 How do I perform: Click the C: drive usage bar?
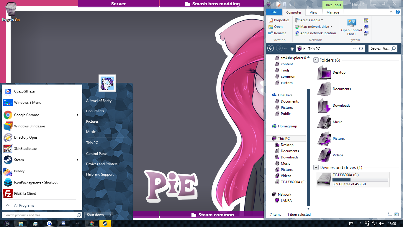tap(361, 179)
